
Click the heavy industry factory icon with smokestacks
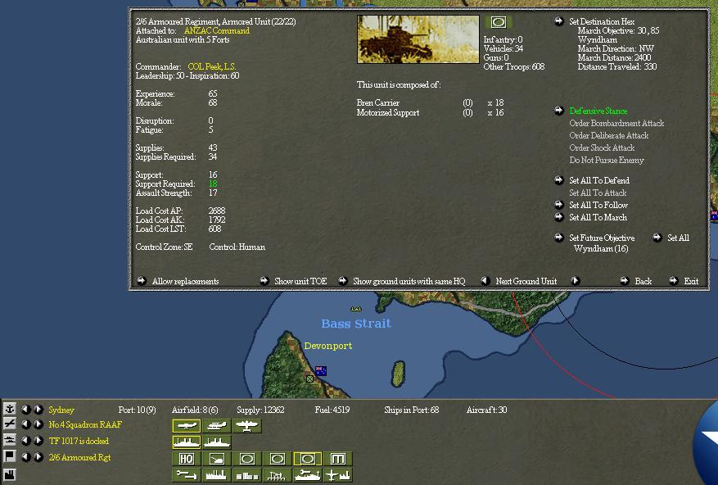(217, 475)
